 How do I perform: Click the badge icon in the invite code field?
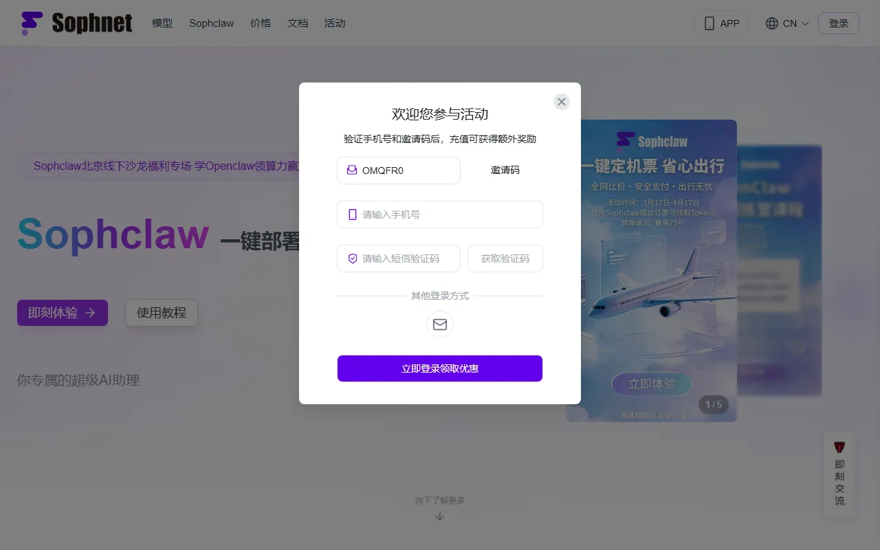coord(351,170)
